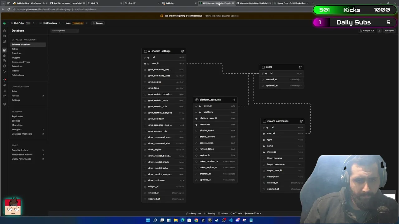
Task: Open browser tab list chevron
Action: 3,3
